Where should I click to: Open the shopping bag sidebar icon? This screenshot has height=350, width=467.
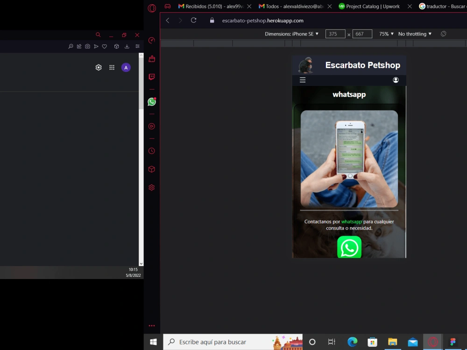pyautogui.click(x=152, y=59)
